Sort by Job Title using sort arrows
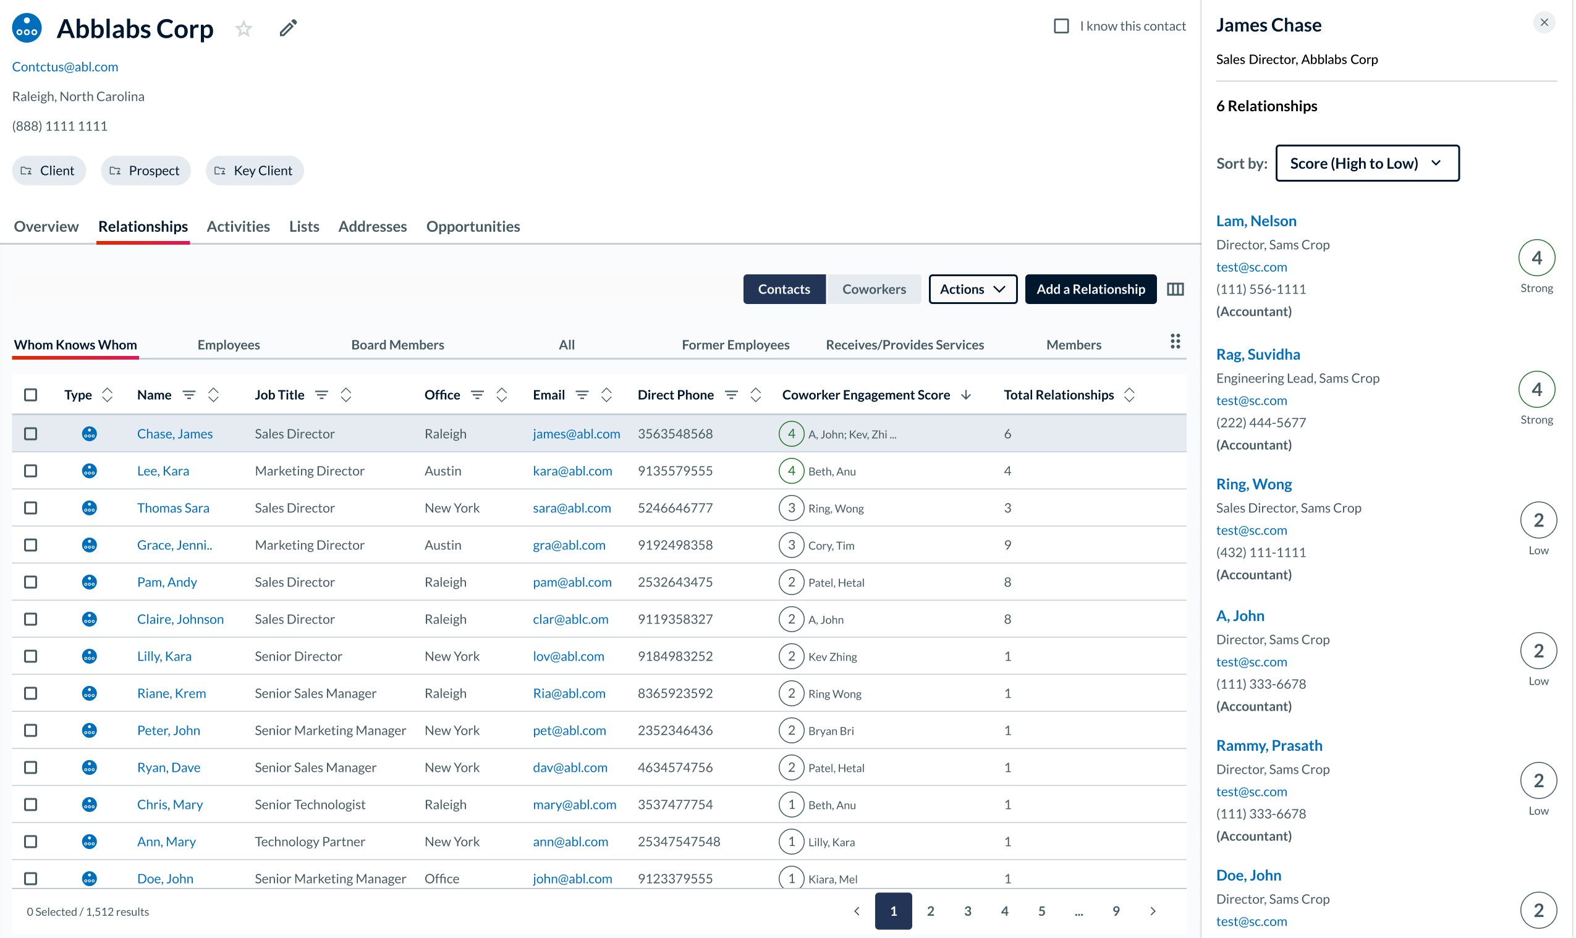Image resolution: width=1576 pixels, height=938 pixels. (x=346, y=394)
